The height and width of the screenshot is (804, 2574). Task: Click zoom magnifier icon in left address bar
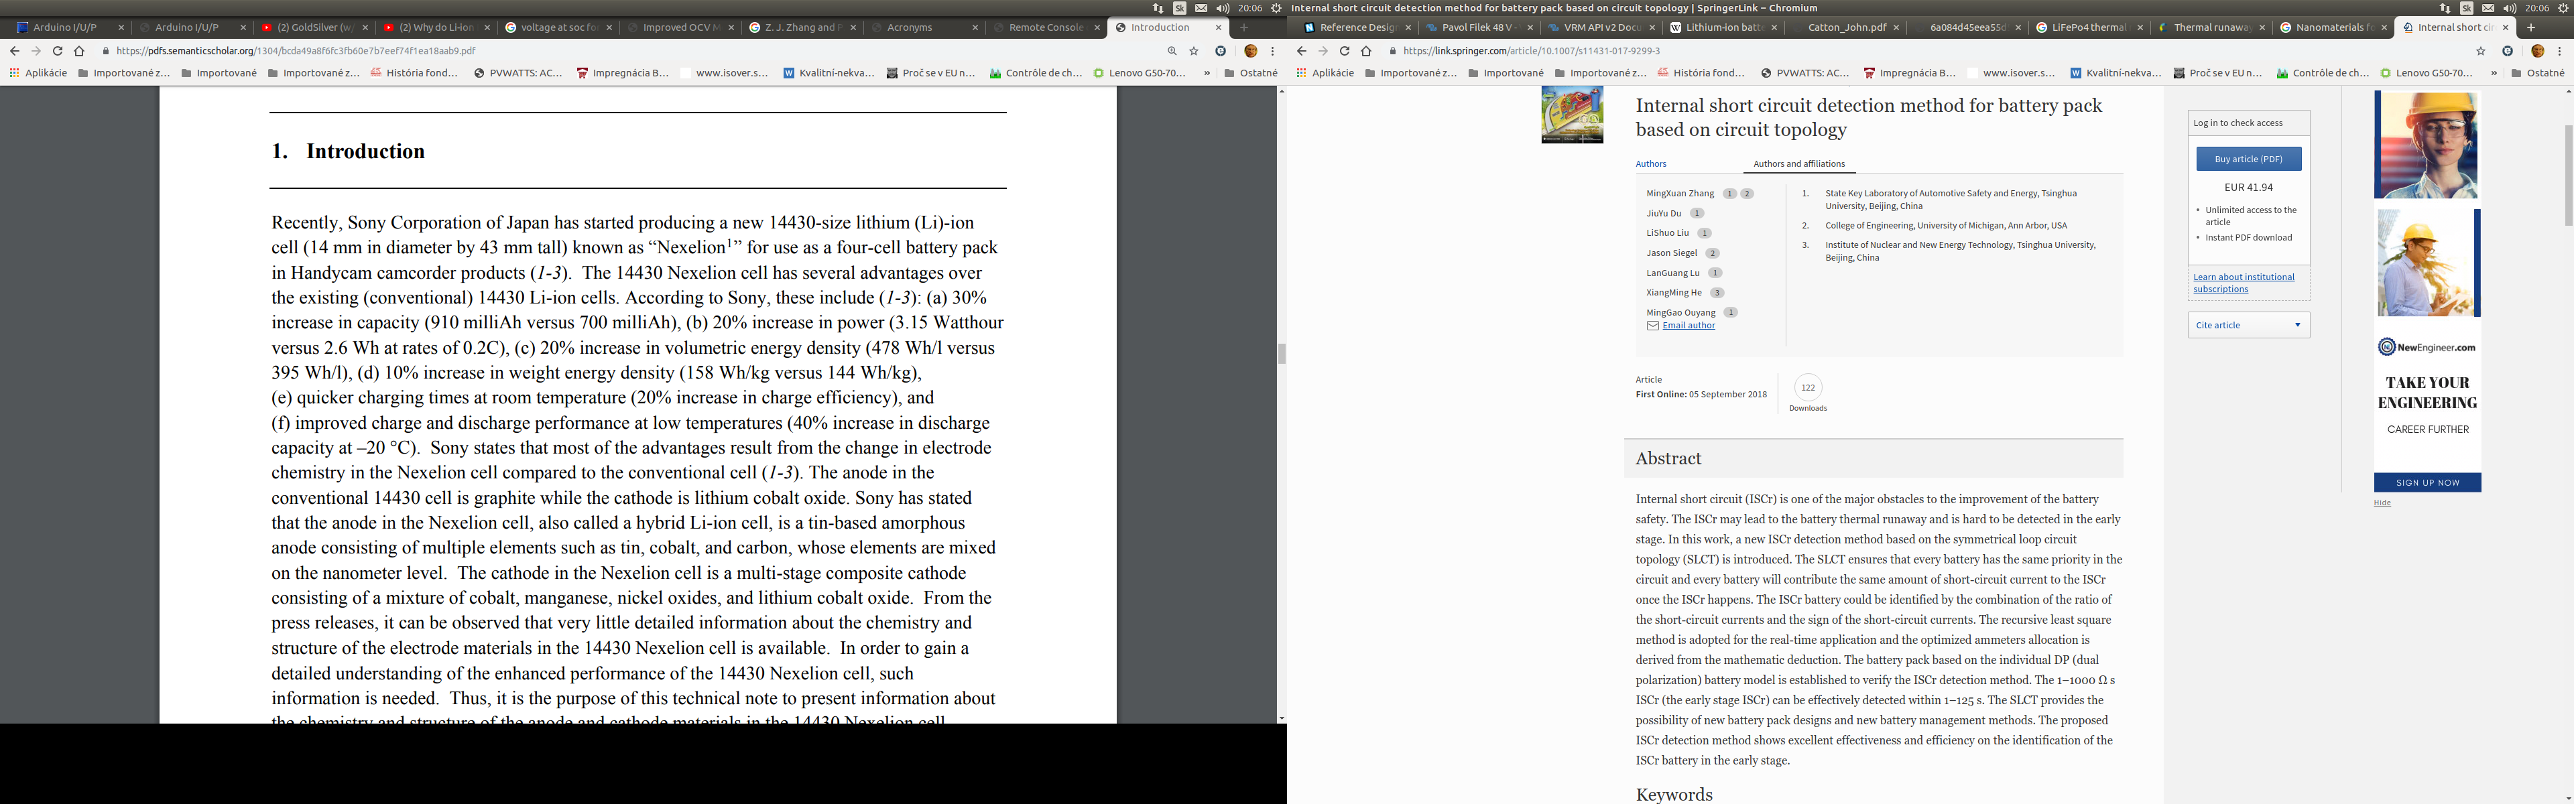click(1172, 51)
